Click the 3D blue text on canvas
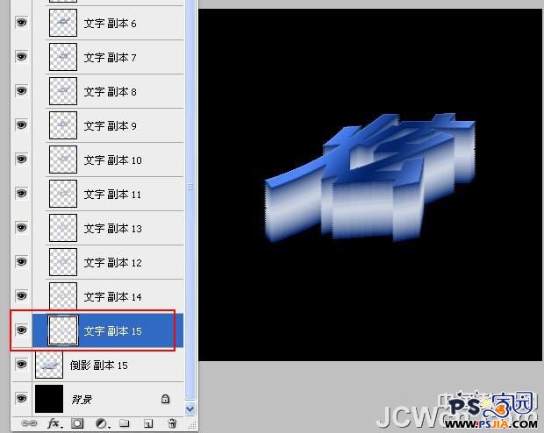544x433 pixels. pos(370,178)
